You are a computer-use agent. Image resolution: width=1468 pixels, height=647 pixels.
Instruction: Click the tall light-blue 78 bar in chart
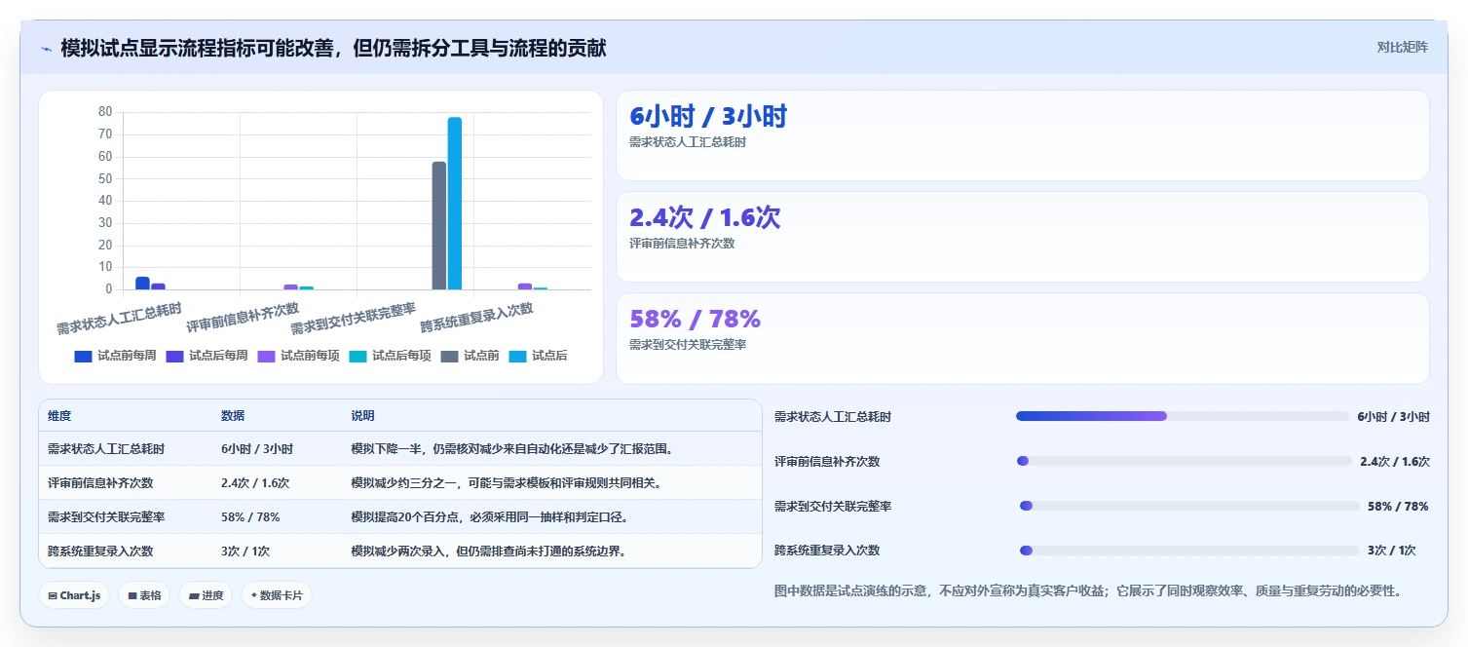(455, 204)
